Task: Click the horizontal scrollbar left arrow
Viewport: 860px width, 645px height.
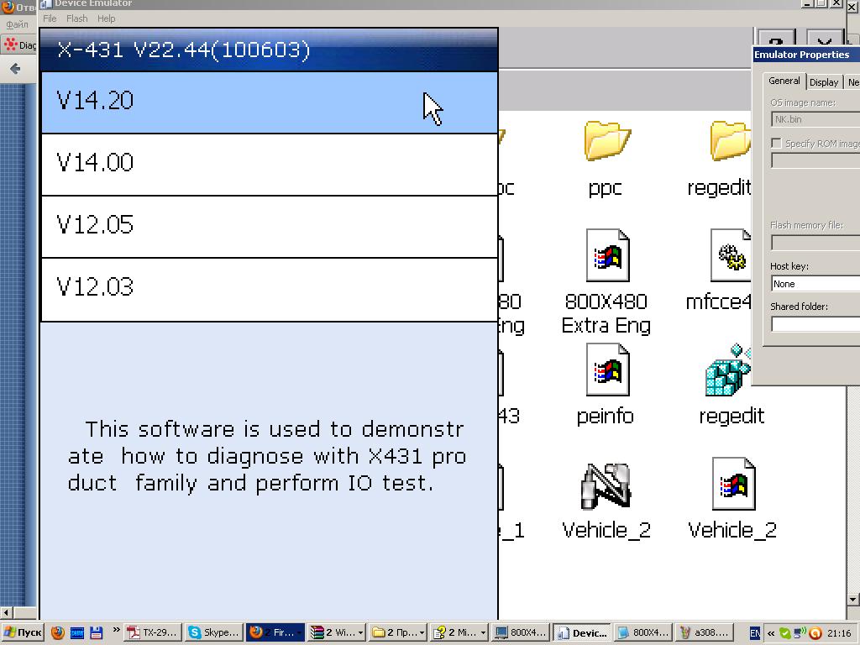Action: point(6,612)
